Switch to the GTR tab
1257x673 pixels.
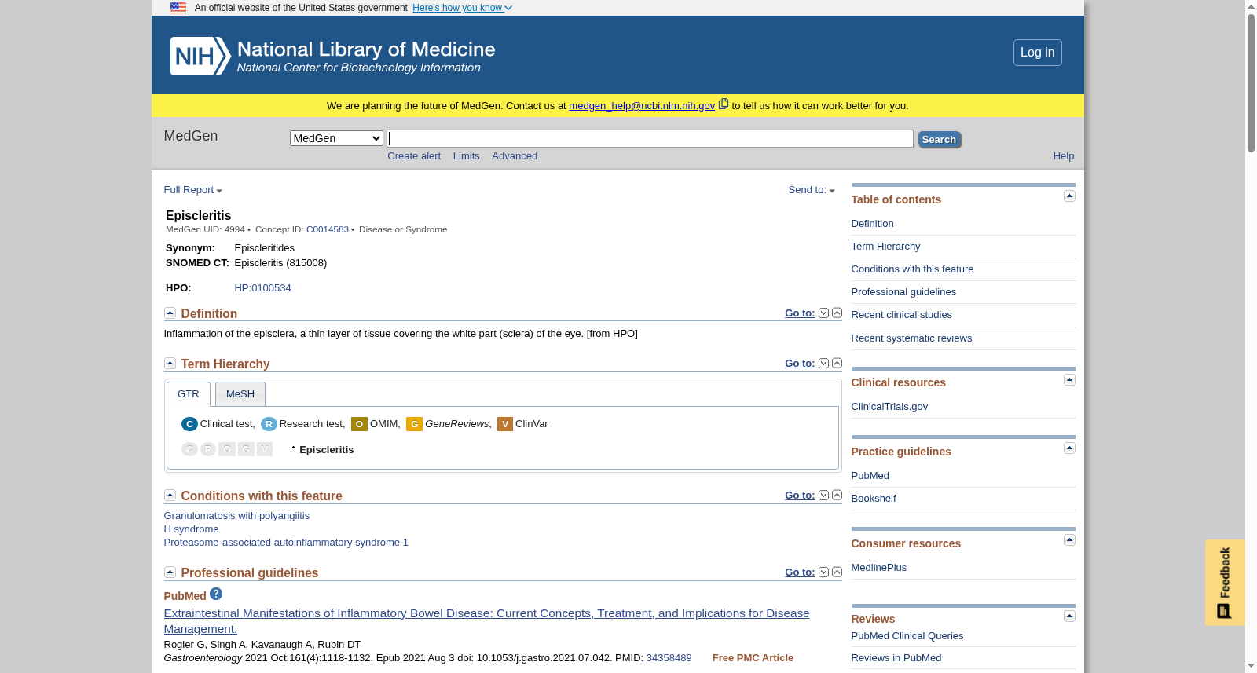point(189,394)
